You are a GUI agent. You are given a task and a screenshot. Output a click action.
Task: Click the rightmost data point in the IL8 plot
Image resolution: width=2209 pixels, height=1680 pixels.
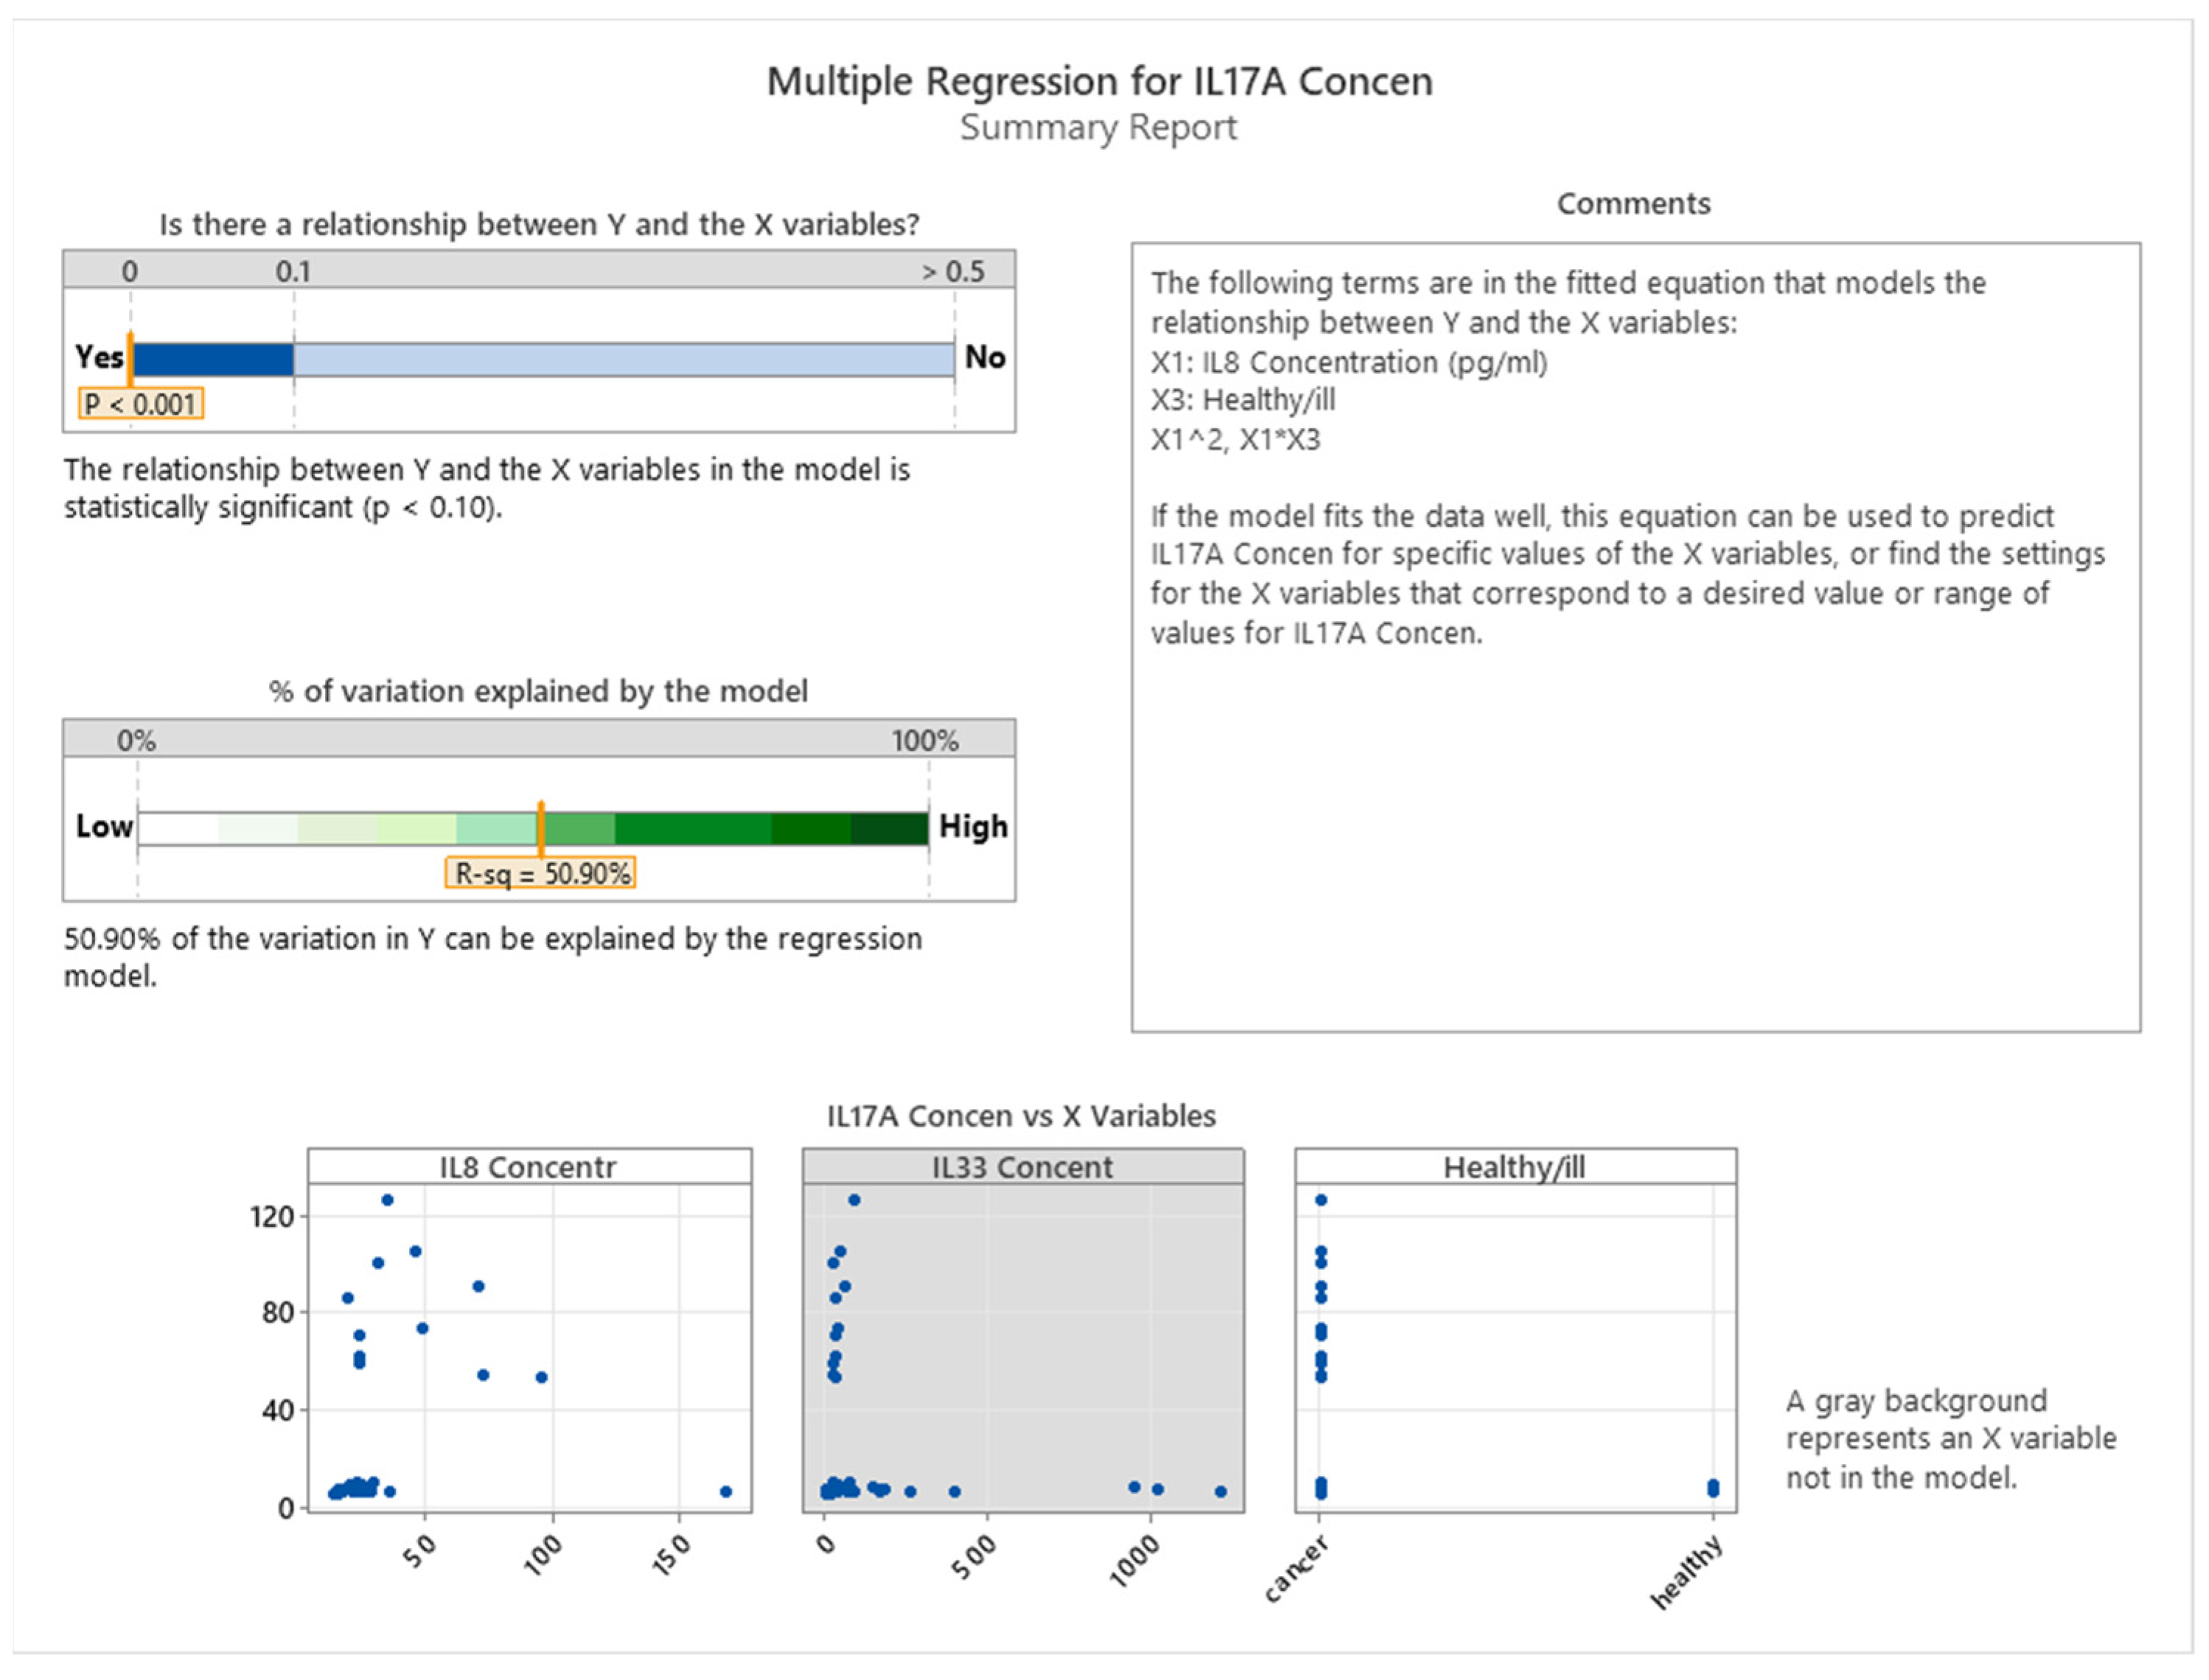coord(726,1492)
